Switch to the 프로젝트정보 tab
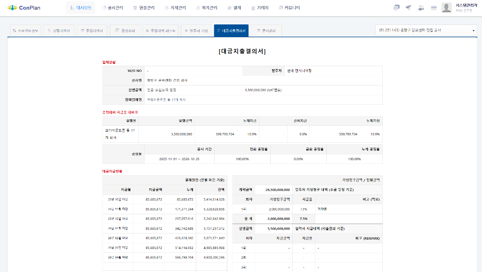Image resolution: width=482 pixels, height=272 pixels. 25,31
